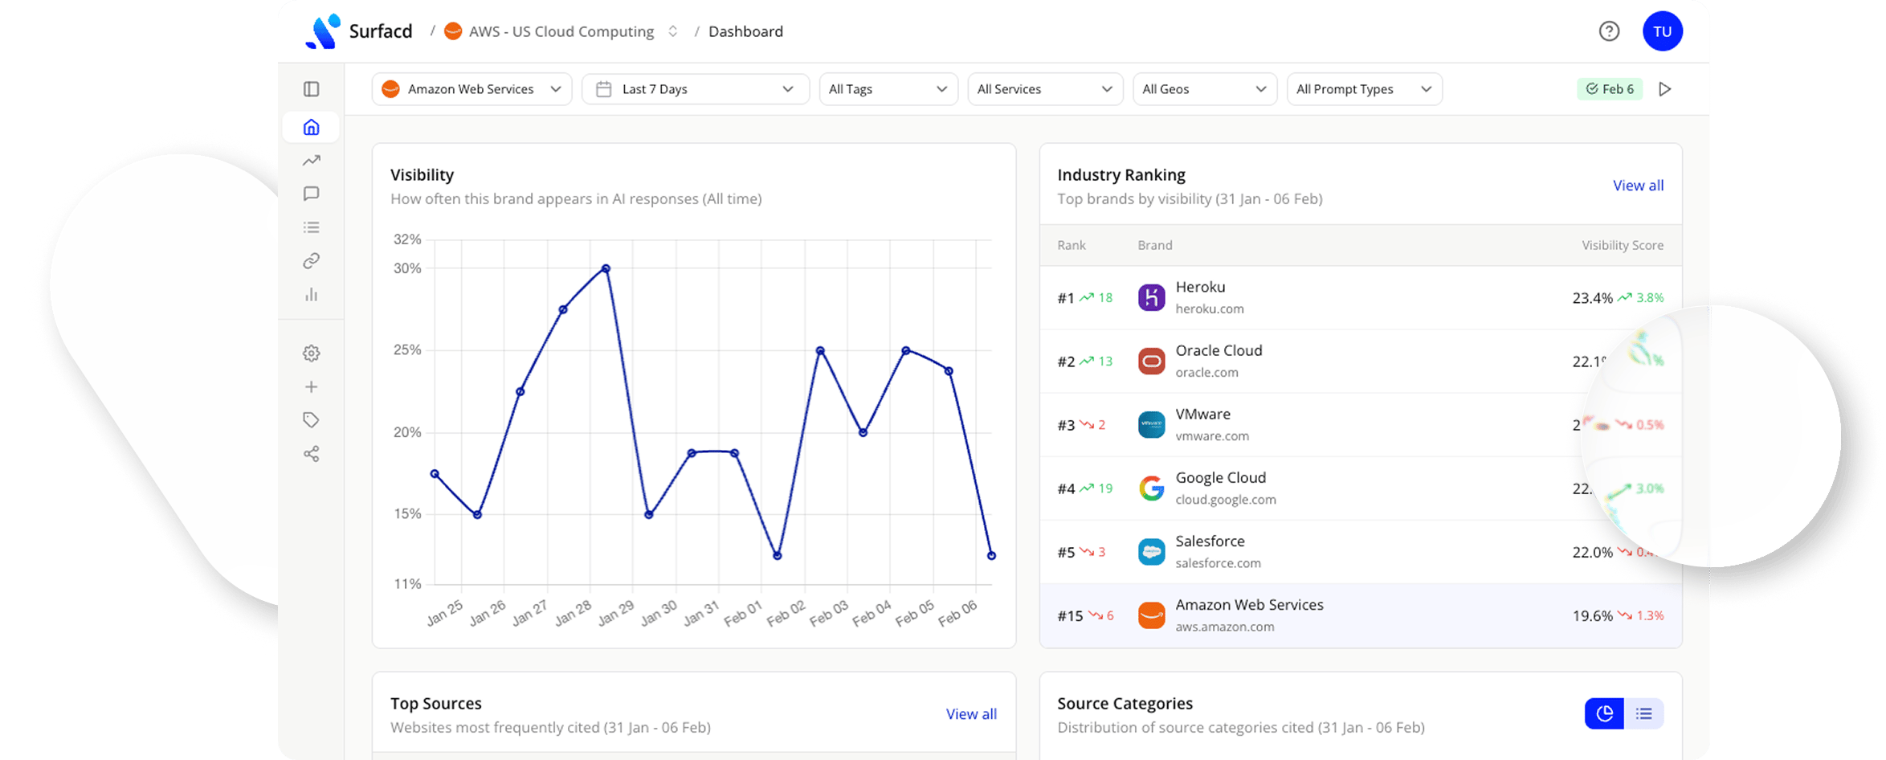Click the Oracle Cloud brand logo

click(1151, 361)
